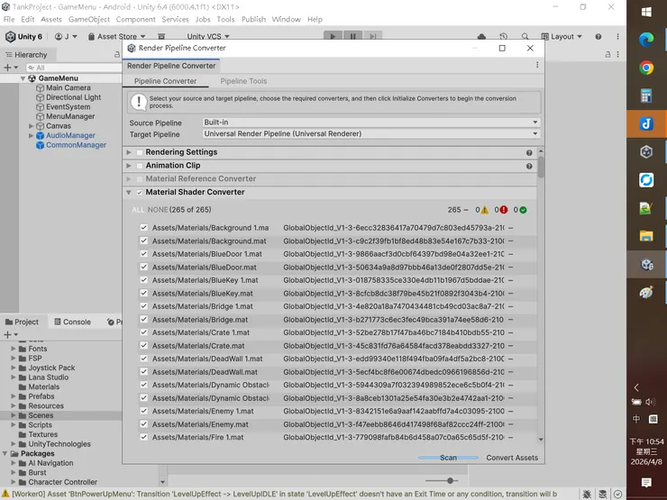667x500 pixels.
Task: Switch to the Console tab
Action: [72, 322]
